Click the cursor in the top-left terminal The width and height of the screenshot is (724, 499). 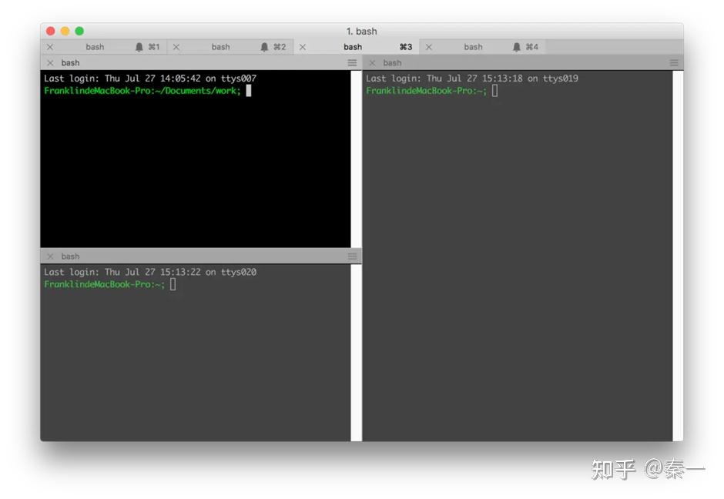point(249,90)
